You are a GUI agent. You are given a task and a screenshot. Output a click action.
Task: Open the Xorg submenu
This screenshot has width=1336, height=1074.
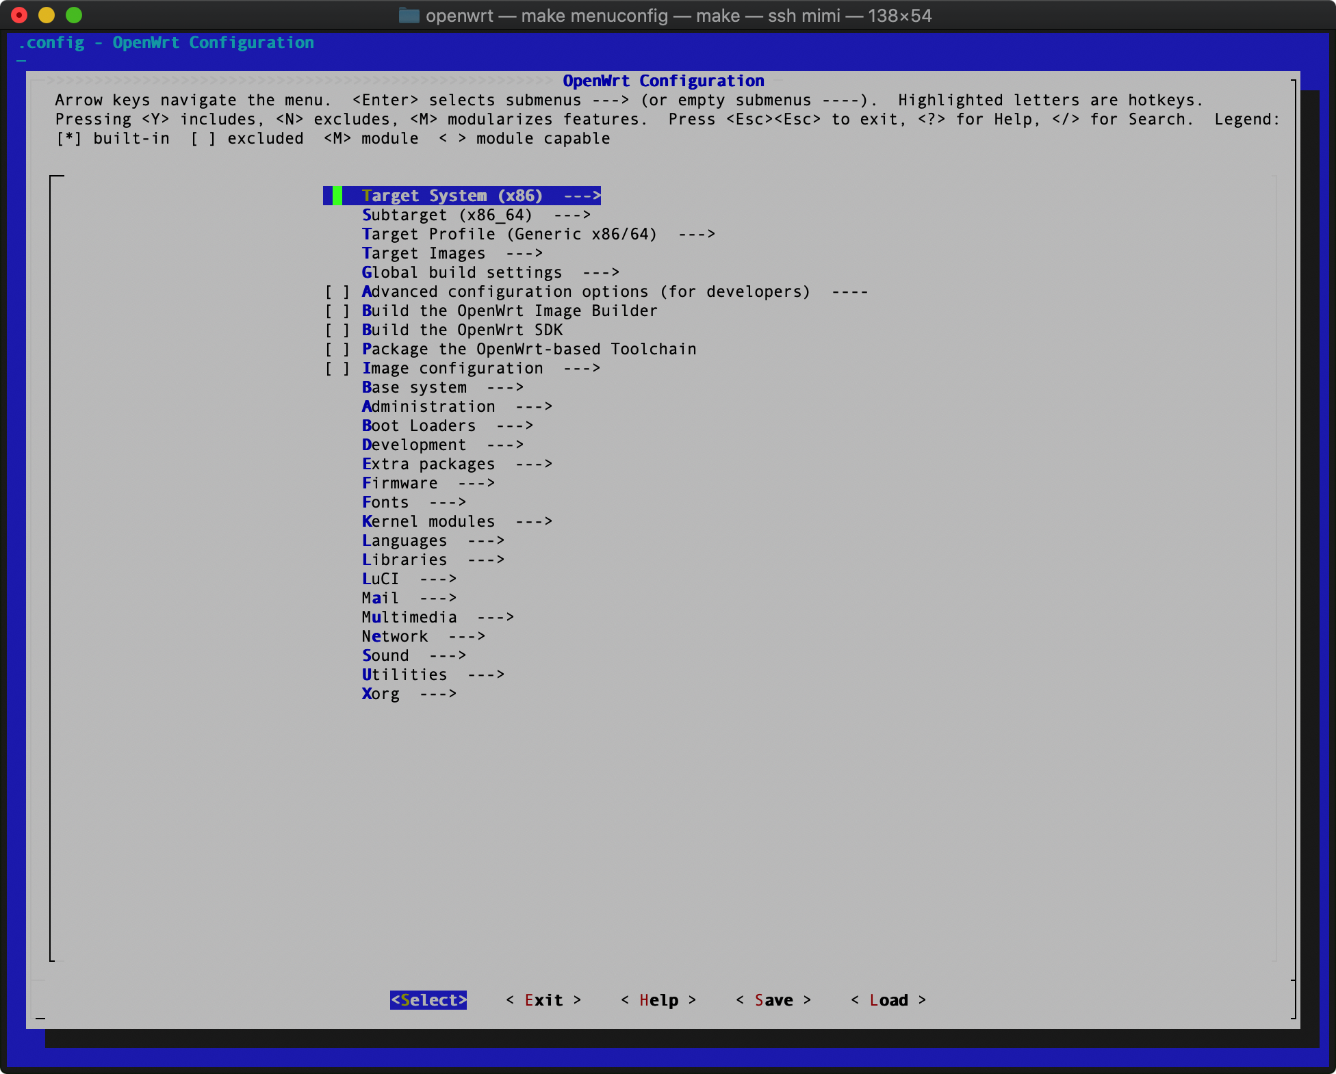pyautogui.click(x=409, y=694)
